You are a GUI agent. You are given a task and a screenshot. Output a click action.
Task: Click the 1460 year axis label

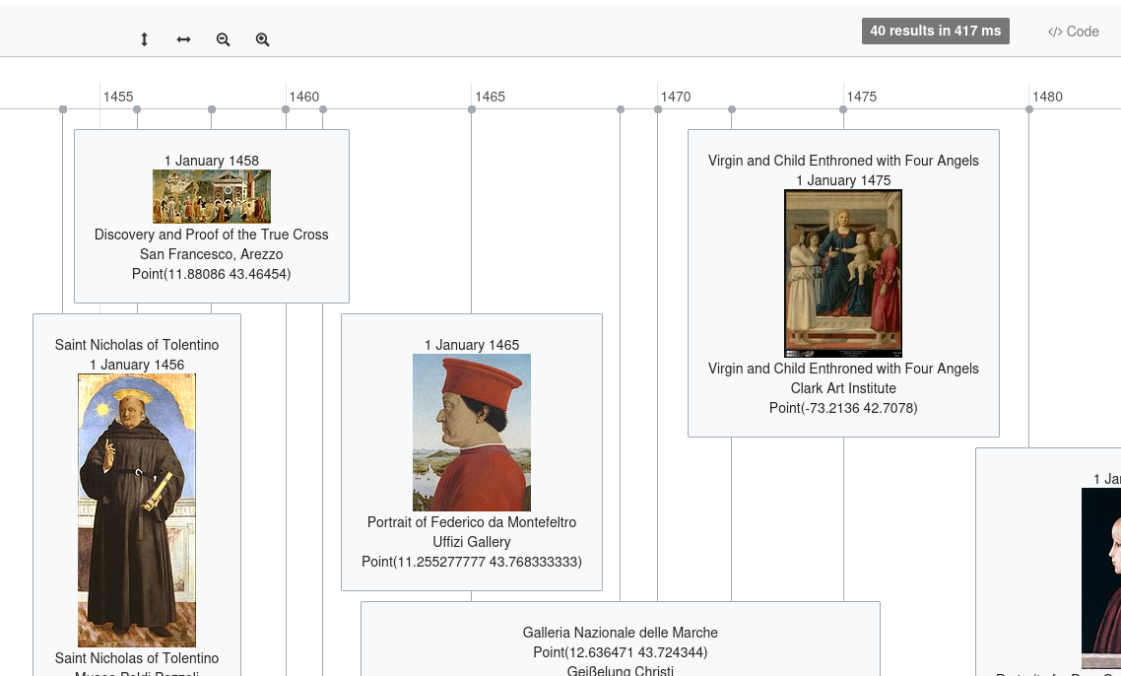click(303, 97)
